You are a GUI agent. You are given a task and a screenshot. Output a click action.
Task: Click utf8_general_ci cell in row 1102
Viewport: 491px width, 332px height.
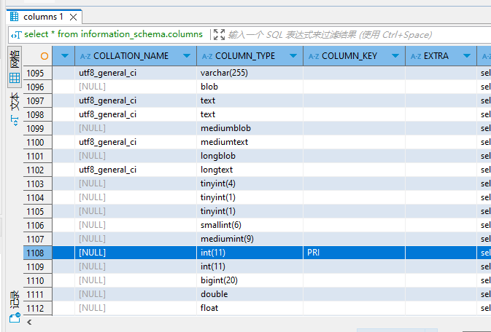[x=136, y=170]
